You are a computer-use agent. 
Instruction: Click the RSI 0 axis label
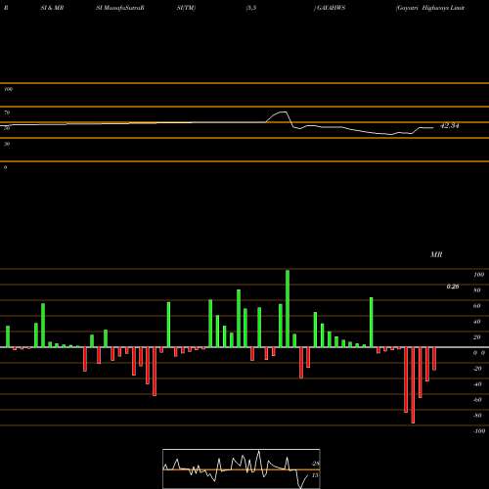pos(5,167)
